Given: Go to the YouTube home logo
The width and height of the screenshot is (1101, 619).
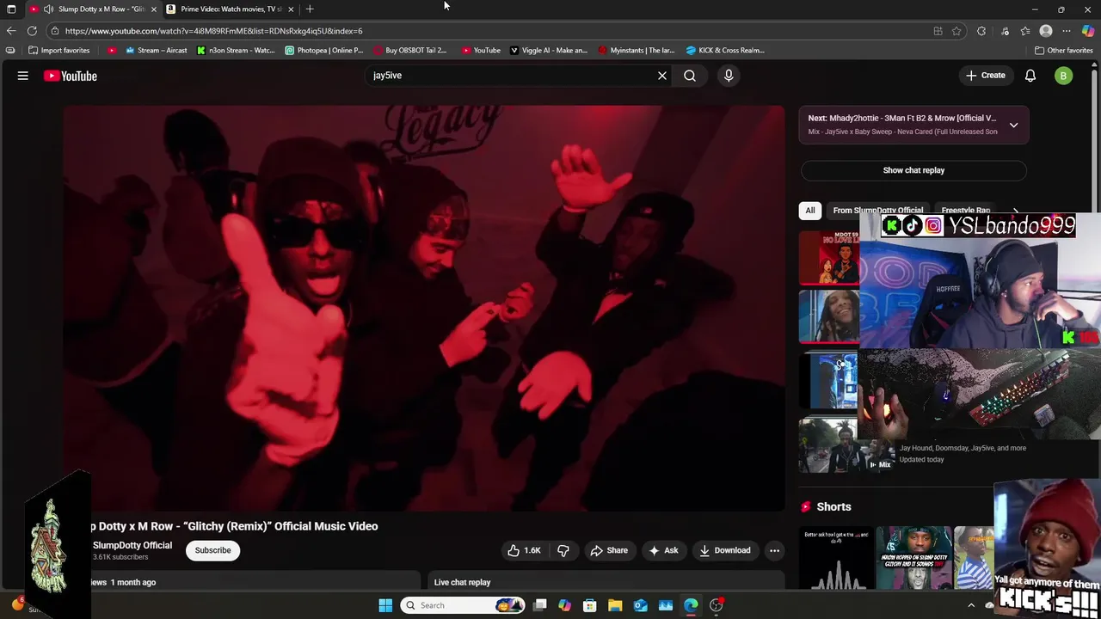Looking at the screenshot, I should (71, 76).
